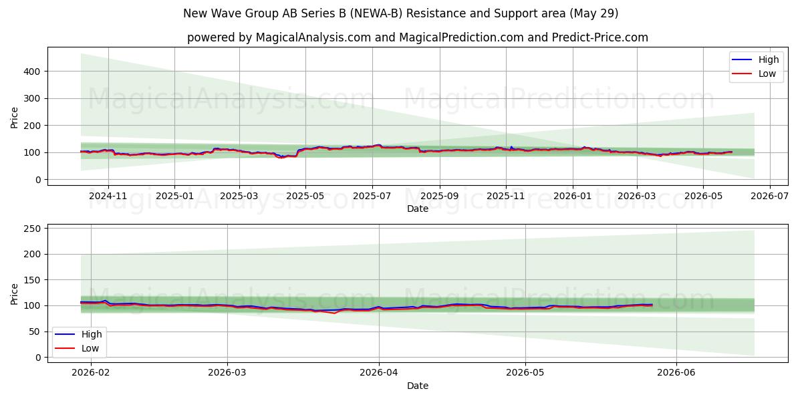Click 'High' in the top chart legend

pyautogui.click(x=769, y=59)
